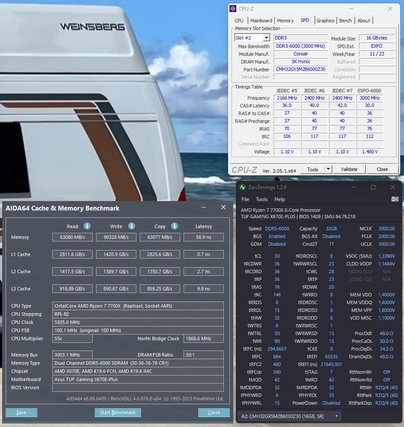Open the Tools menu in ZenTimings
The image size is (404, 427).
(262, 199)
